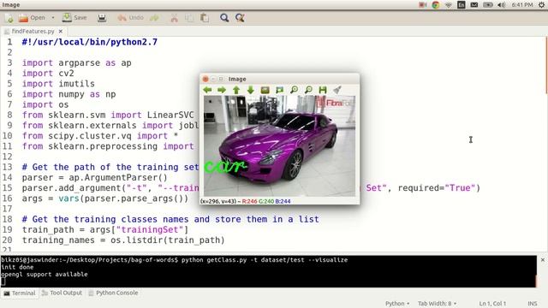The height and width of the screenshot is (308, 548).
Task: Toggle the INS insert mode indicator
Action: [x=533, y=304]
